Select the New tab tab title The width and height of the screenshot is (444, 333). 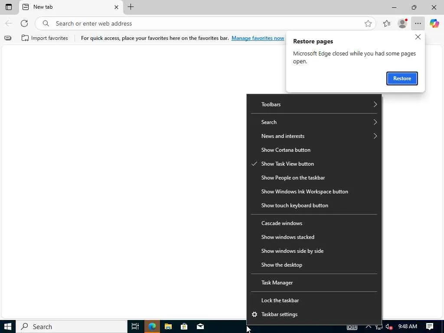tap(43, 7)
